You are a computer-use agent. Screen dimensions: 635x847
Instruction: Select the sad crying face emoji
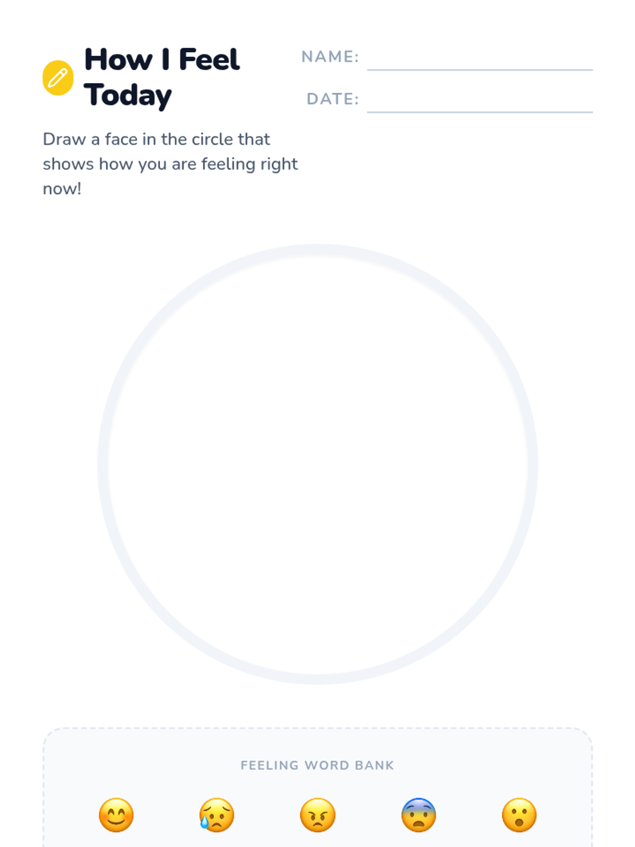pos(216,815)
